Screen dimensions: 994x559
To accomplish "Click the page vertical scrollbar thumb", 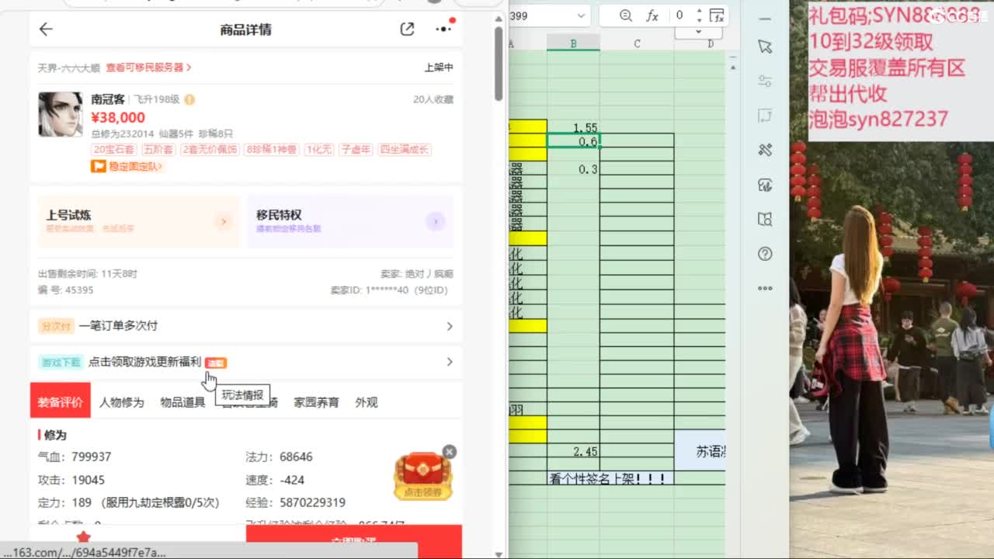I will 499,62.
